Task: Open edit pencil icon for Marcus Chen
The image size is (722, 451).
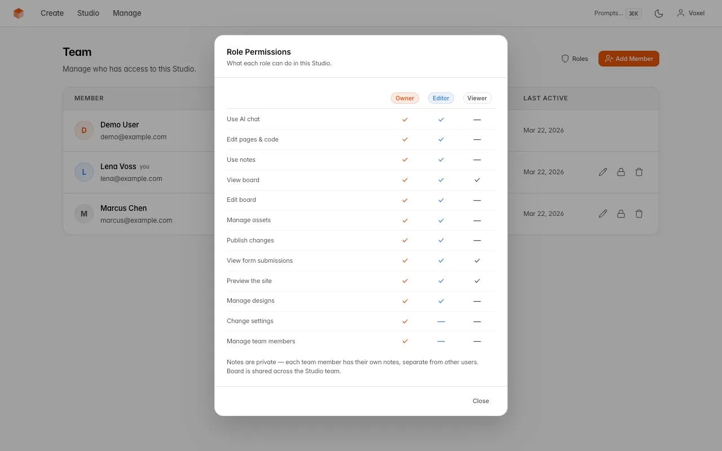Action: 603,214
